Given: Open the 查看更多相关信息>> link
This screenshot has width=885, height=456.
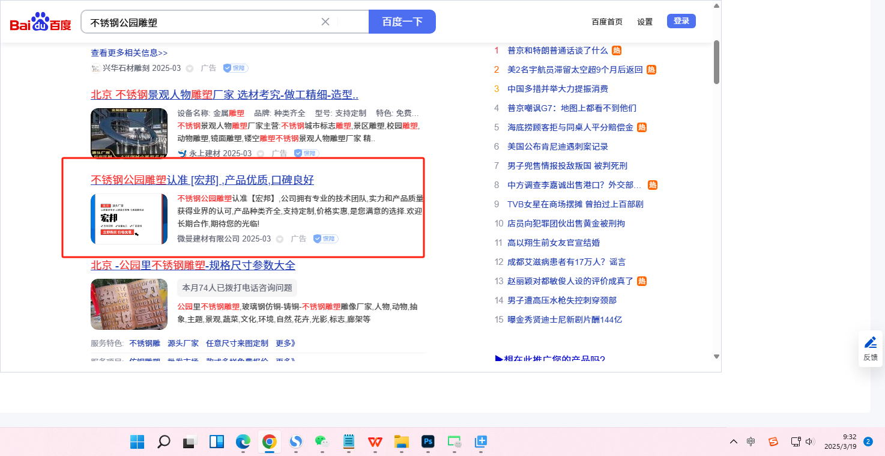Looking at the screenshot, I should click(x=129, y=53).
